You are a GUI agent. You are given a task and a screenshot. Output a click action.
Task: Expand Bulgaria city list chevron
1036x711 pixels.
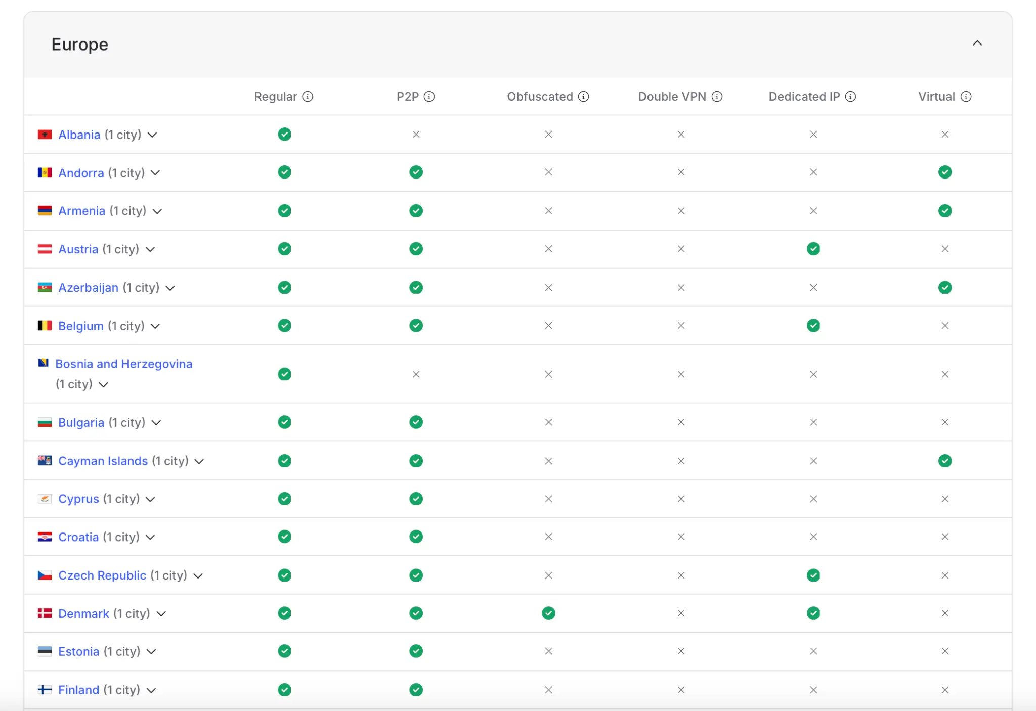(x=156, y=423)
